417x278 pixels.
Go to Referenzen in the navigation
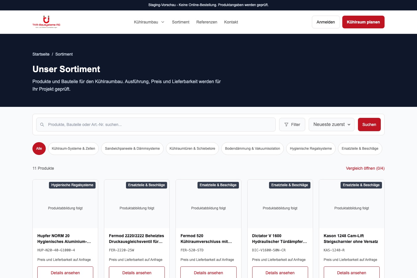click(207, 22)
